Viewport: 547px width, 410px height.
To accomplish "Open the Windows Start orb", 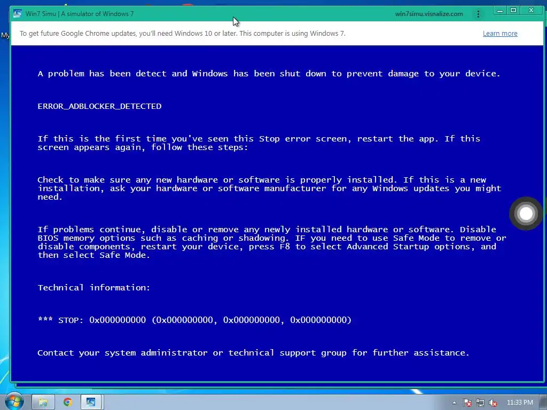I will pos(13,401).
